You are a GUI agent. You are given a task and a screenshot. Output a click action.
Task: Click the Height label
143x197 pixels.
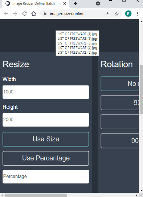tap(10, 107)
